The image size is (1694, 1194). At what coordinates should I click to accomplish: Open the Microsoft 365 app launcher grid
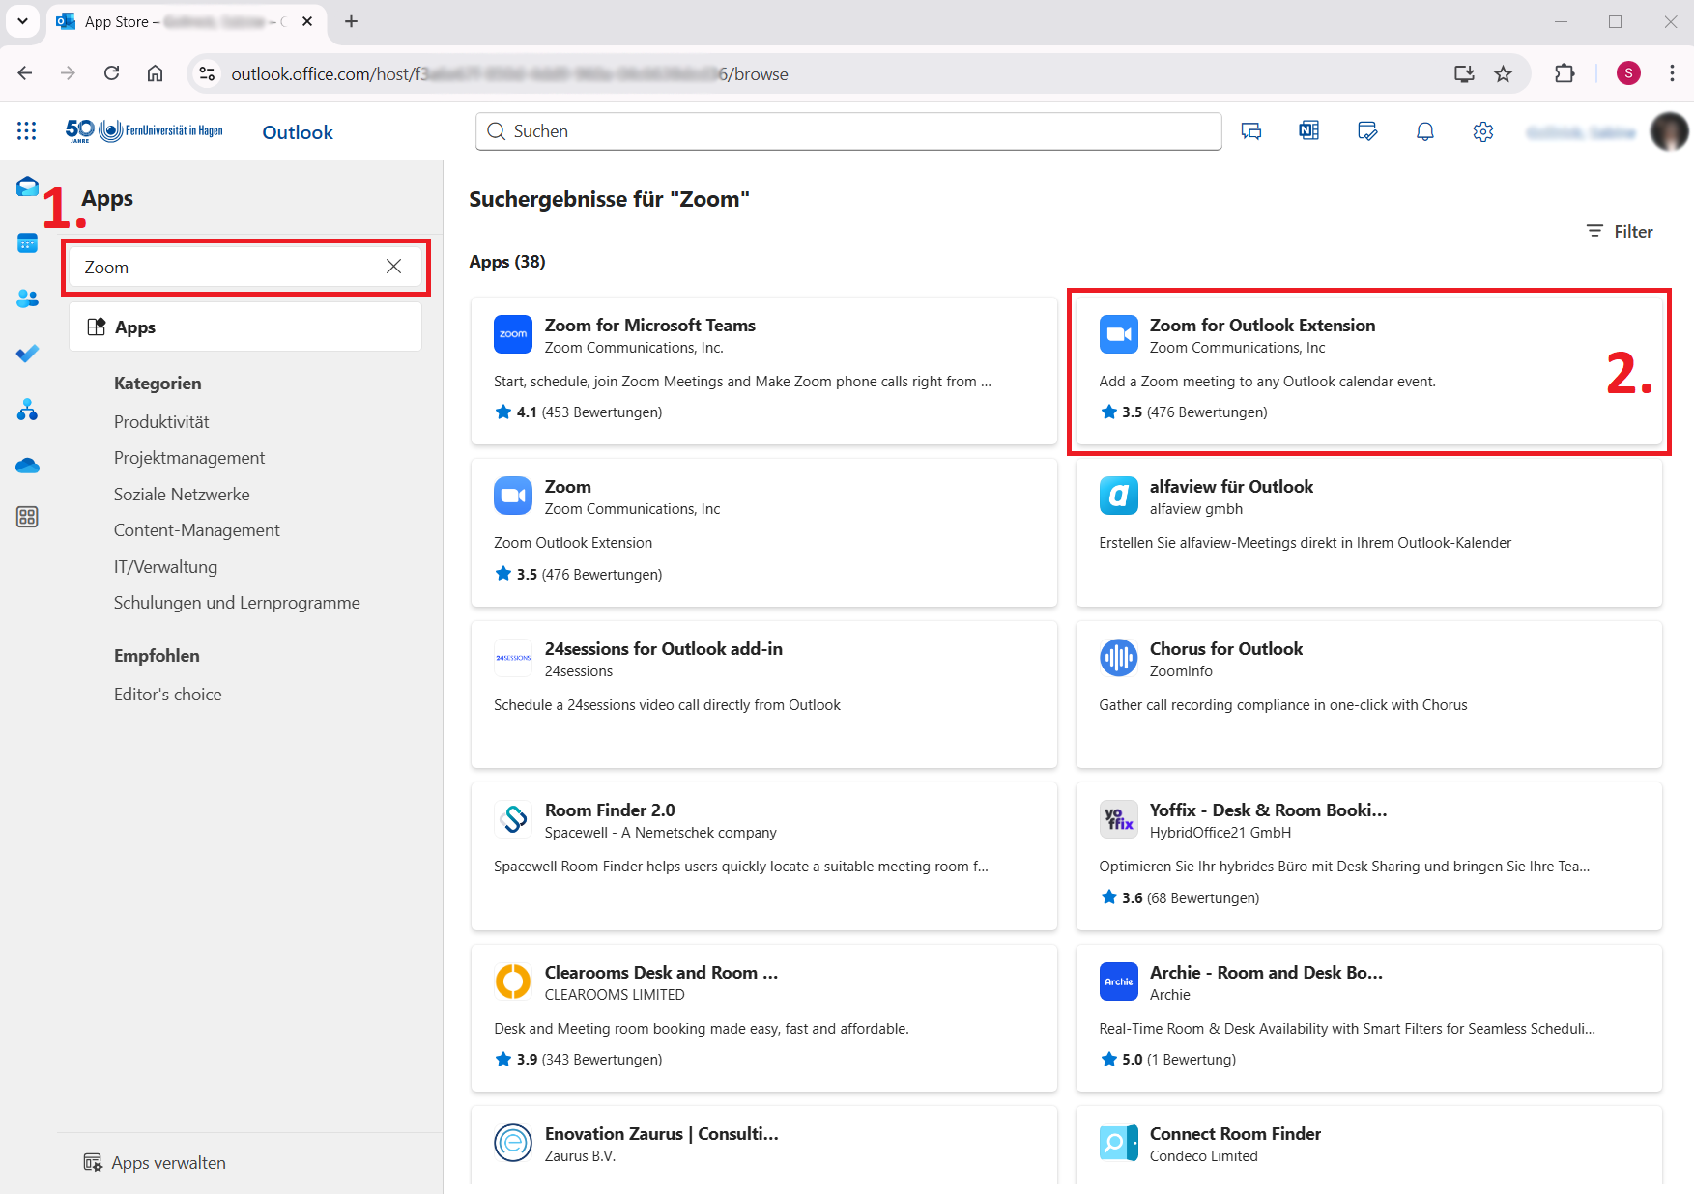pos(27,131)
